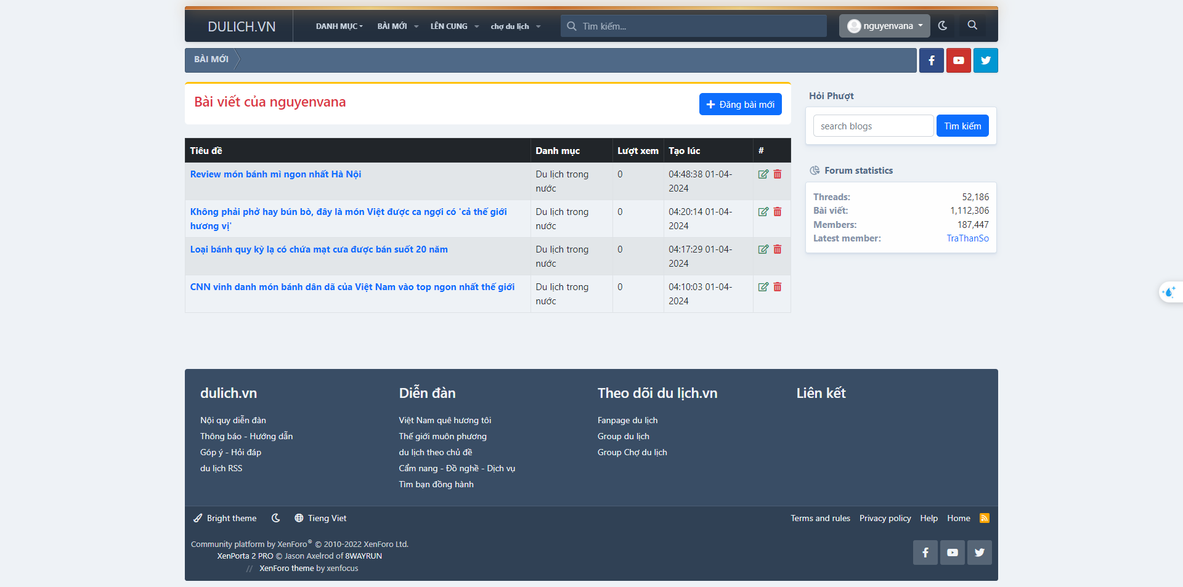Open YouTube icon beside the breadcrumb bar
This screenshot has height=587, width=1183.
959,60
